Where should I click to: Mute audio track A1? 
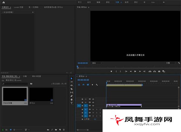tap(93, 109)
